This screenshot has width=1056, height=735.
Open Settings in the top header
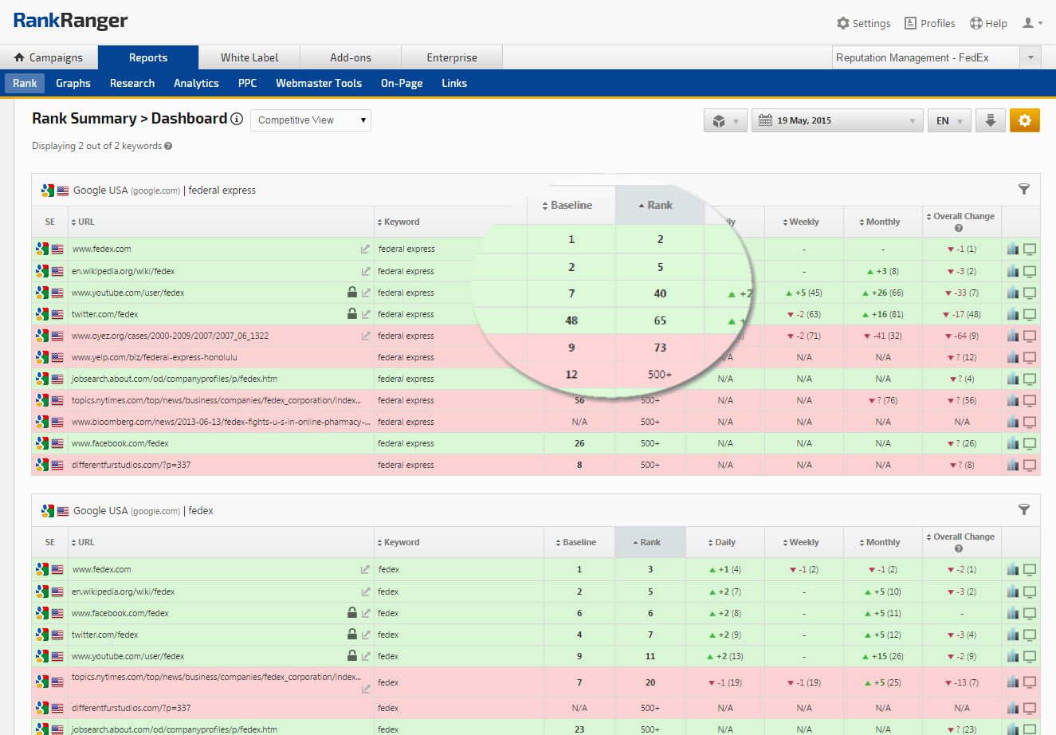click(863, 23)
